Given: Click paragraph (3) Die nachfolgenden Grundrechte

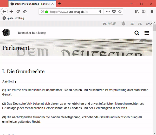Looking at the screenshot, I should coord(72,119).
